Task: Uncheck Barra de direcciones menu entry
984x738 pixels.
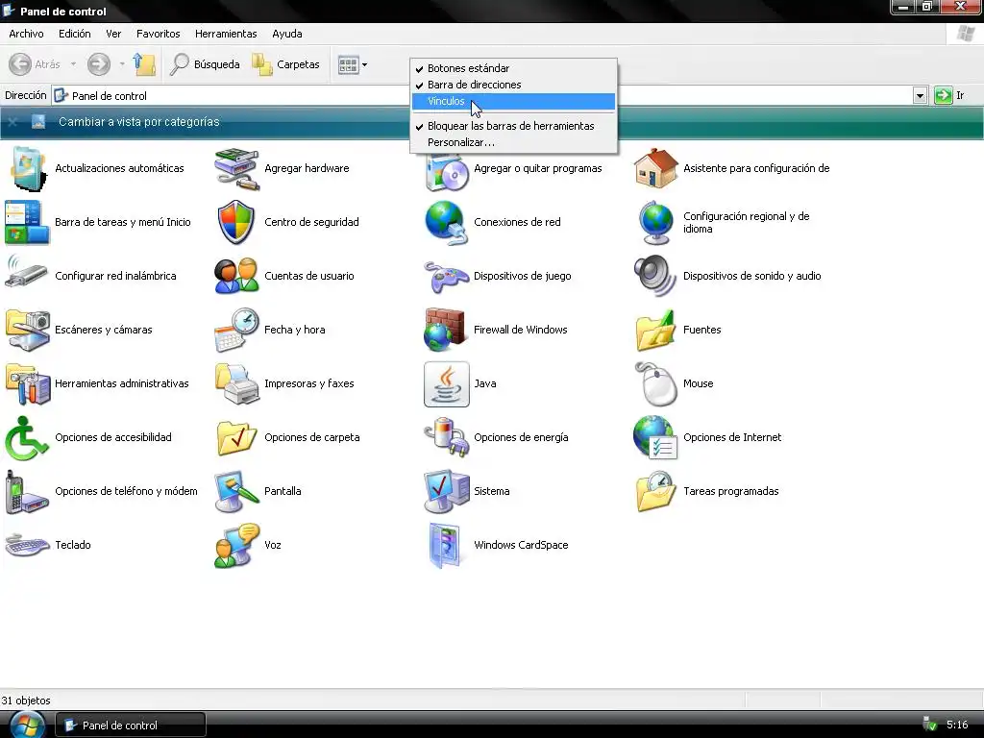Action: point(513,85)
